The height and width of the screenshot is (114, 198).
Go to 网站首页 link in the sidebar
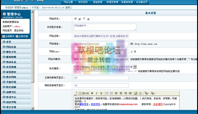pos(7,30)
